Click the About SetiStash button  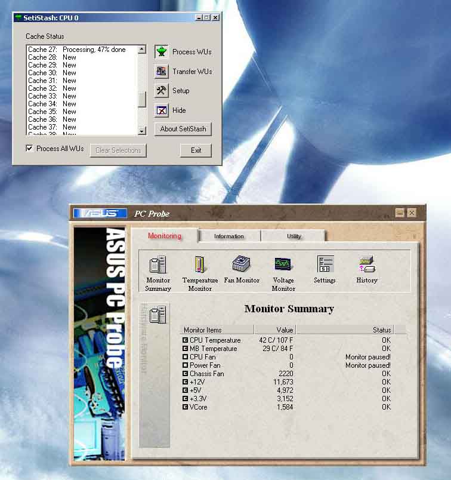click(183, 129)
